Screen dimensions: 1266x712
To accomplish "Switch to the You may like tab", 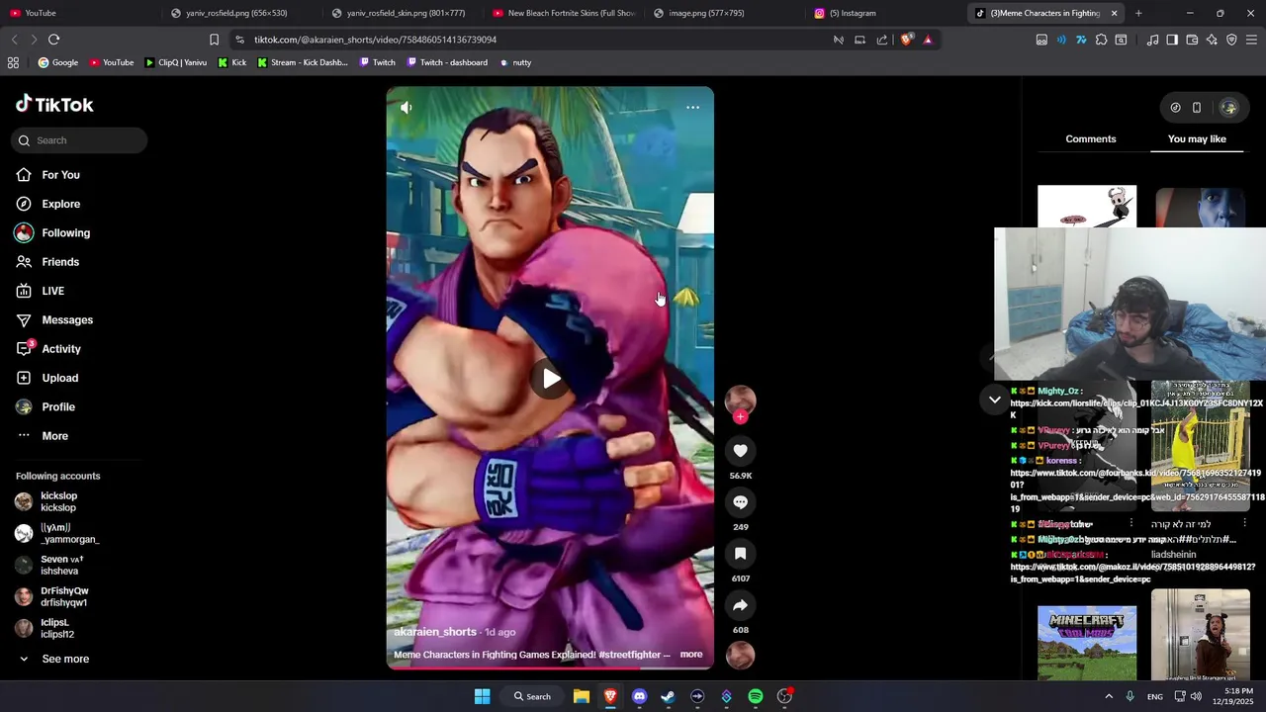I will [1197, 139].
